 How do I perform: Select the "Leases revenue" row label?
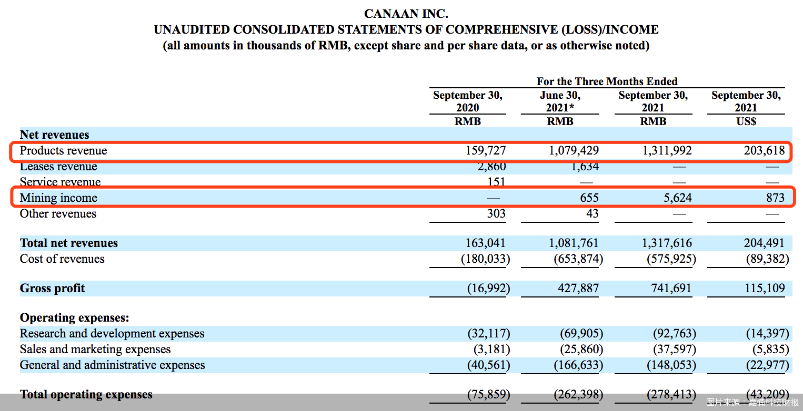click(x=58, y=167)
